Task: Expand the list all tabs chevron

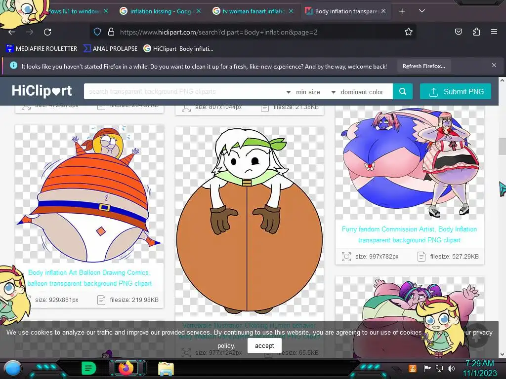Action: click(422, 11)
